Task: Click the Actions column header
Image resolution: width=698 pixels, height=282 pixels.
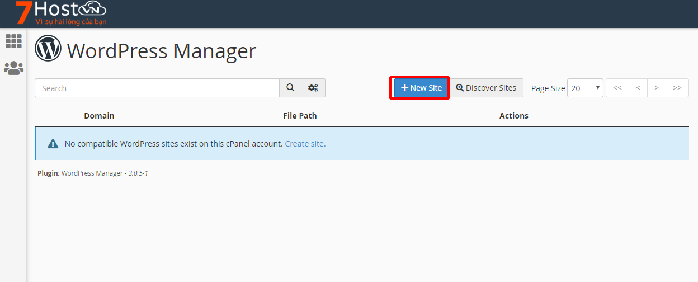Action: click(514, 116)
